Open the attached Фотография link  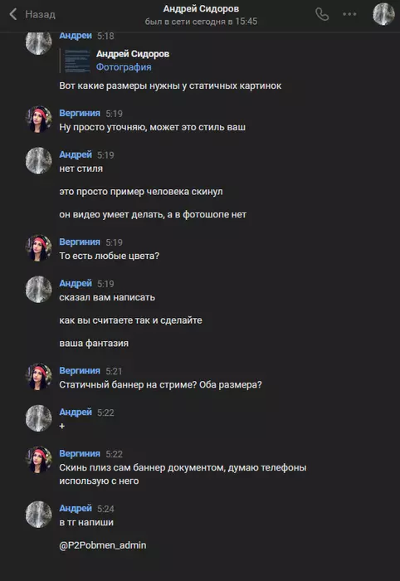pyautogui.click(x=124, y=67)
